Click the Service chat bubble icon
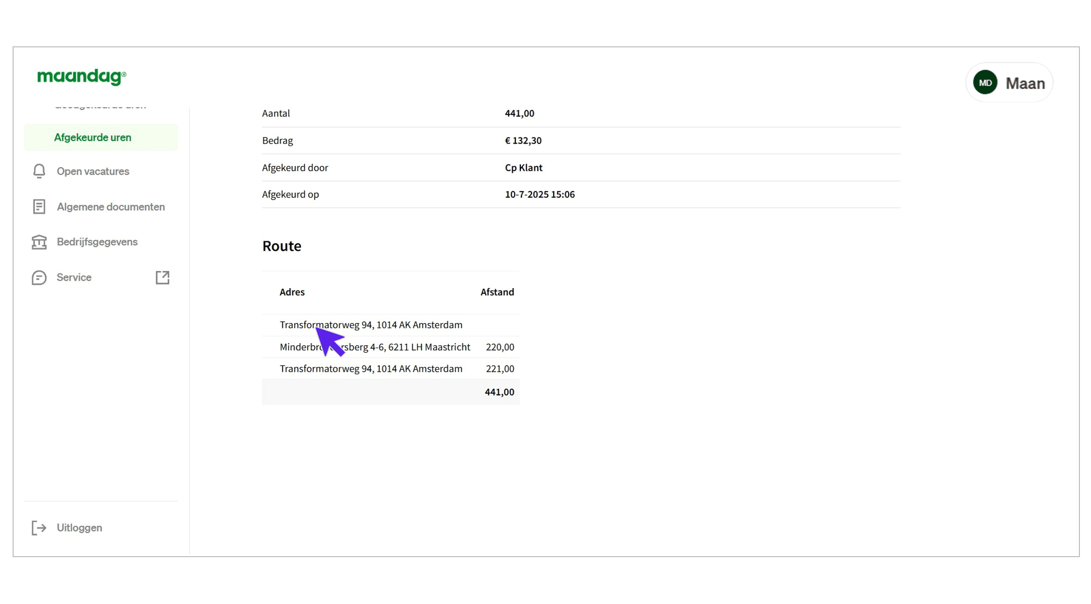Screen dimensions: 1091x604 click(39, 278)
